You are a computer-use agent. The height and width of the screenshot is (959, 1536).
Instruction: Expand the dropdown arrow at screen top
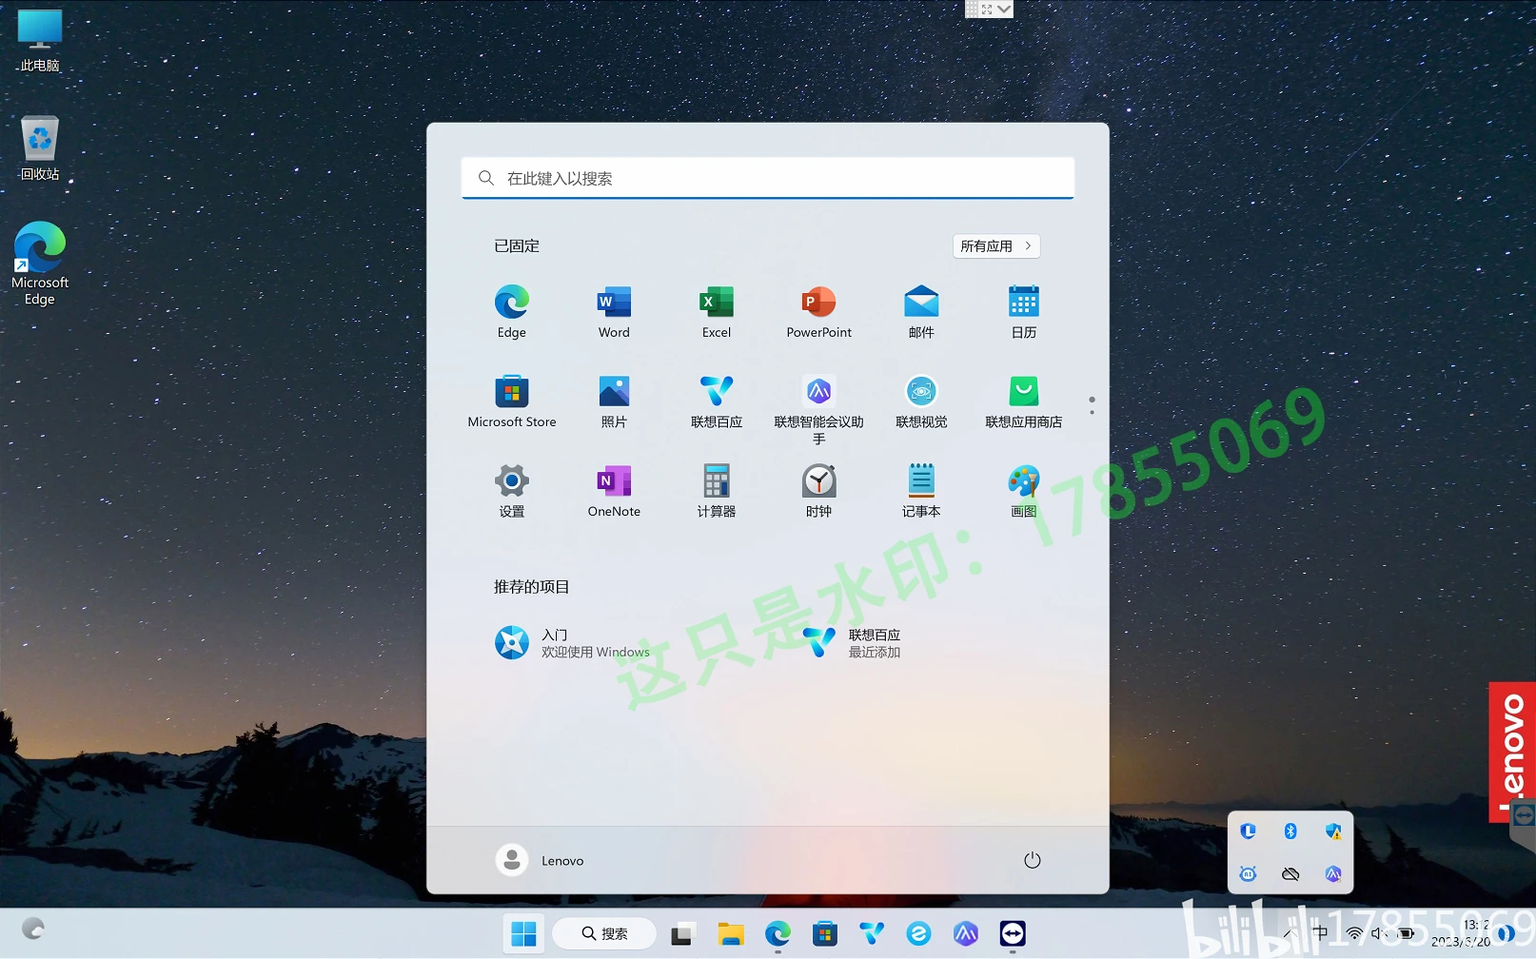pyautogui.click(x=1004, y=9)
